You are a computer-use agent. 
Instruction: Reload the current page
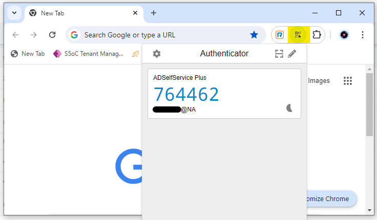click(52, 35)
